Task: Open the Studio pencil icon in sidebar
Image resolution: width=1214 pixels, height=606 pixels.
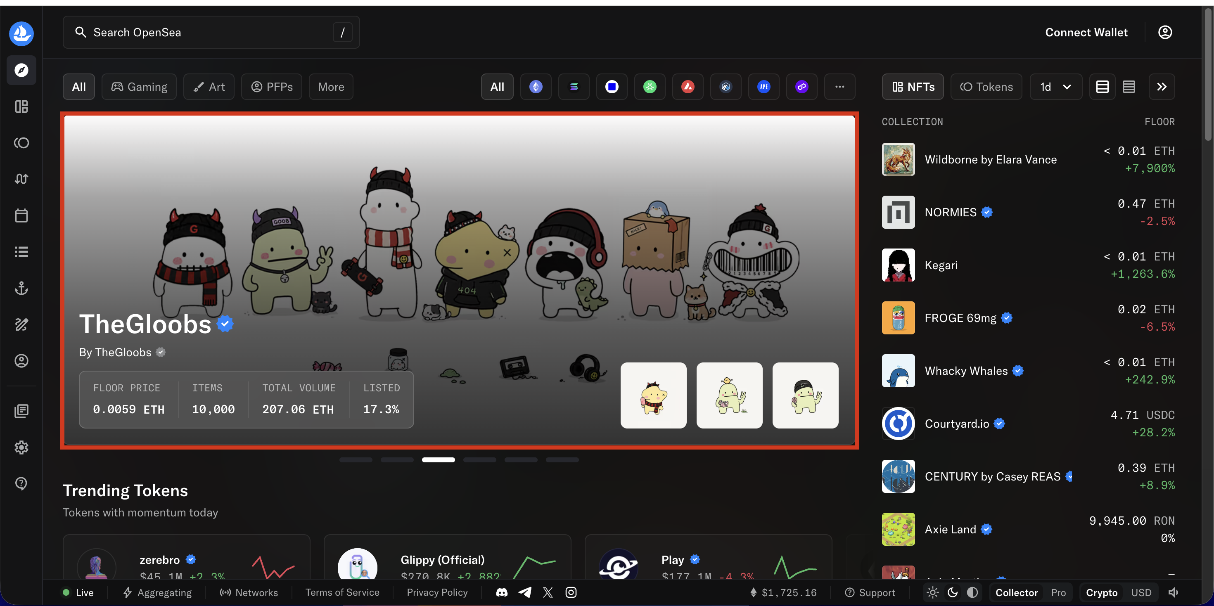Action: 21,324
